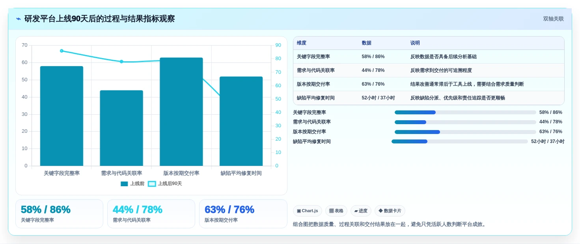Click description 反映缺陷分派、优先级和责任追踪是否更顺畅

point(458,98)
